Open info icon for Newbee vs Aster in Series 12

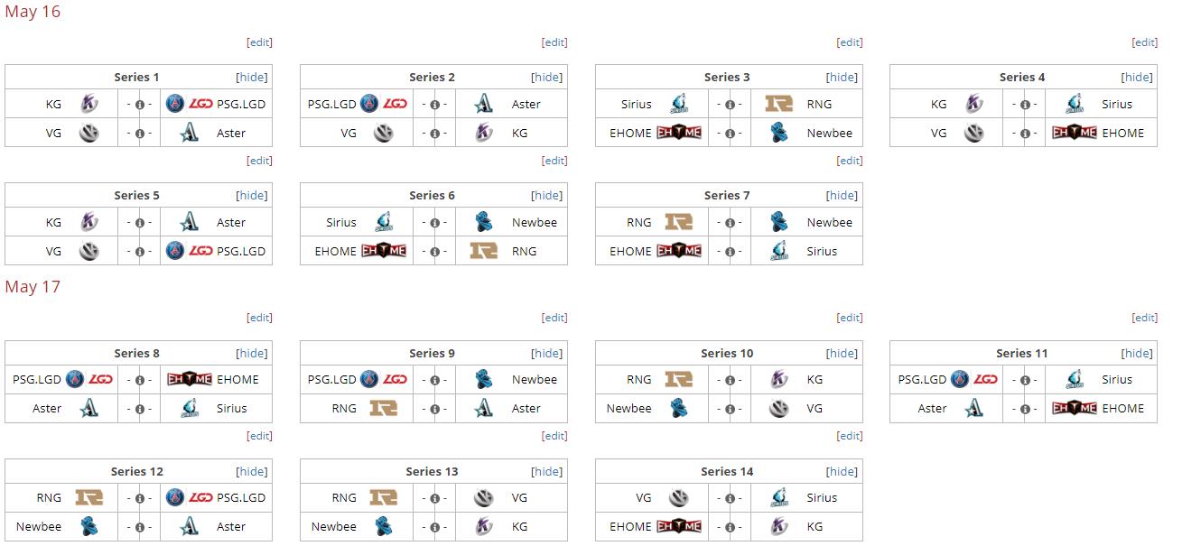(x=139, y=527)
